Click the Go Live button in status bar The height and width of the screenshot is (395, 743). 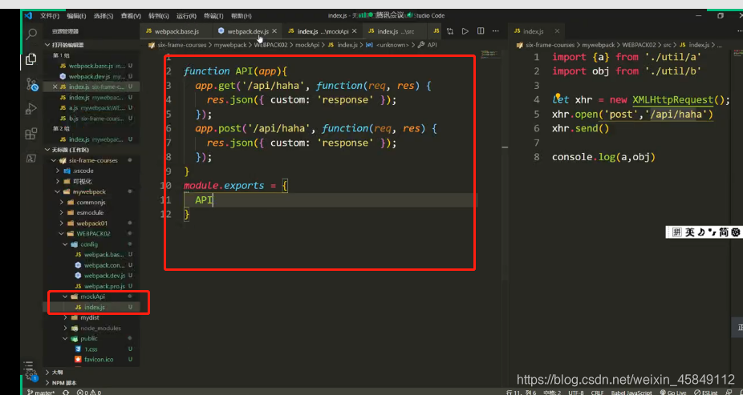click(672, 392)
